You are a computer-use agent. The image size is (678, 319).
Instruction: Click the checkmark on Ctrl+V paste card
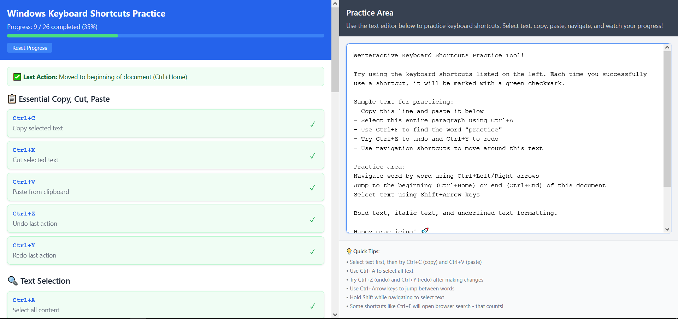(x=312, y=188)
